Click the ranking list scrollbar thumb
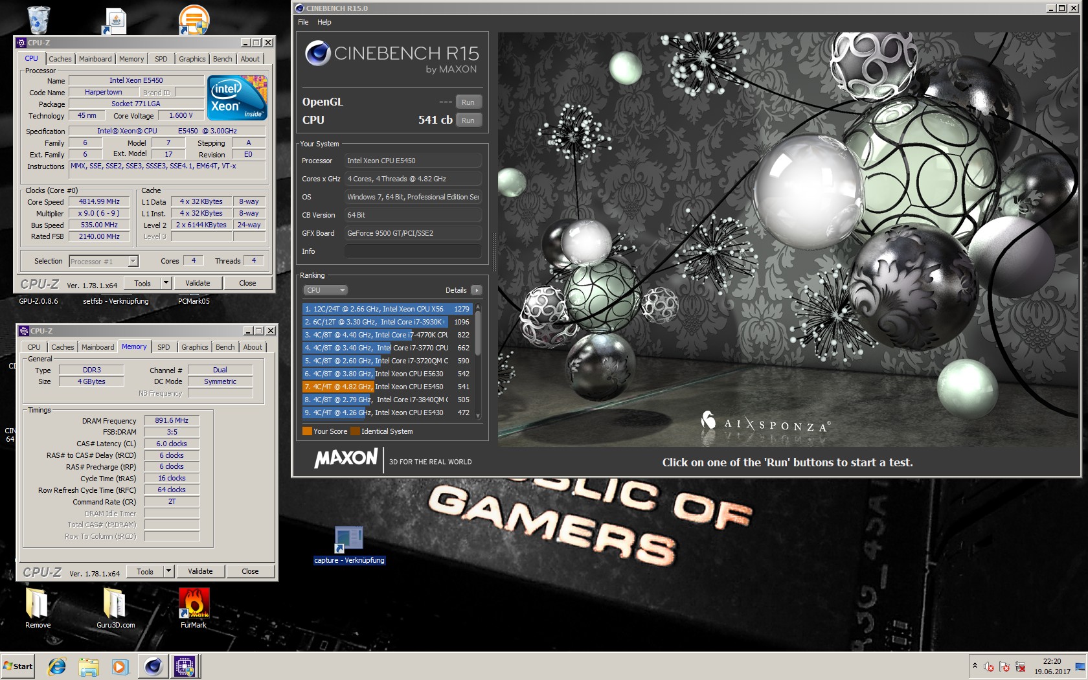This screenshot has width=1088, height=680. pyautogui.click(x=478, y=333)
